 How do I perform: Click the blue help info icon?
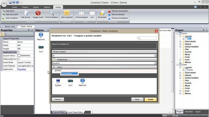click(195, 7)
